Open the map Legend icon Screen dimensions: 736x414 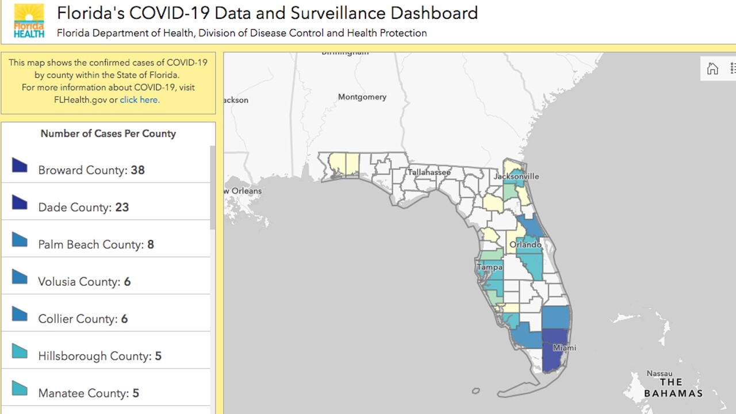tap(733, 68)
